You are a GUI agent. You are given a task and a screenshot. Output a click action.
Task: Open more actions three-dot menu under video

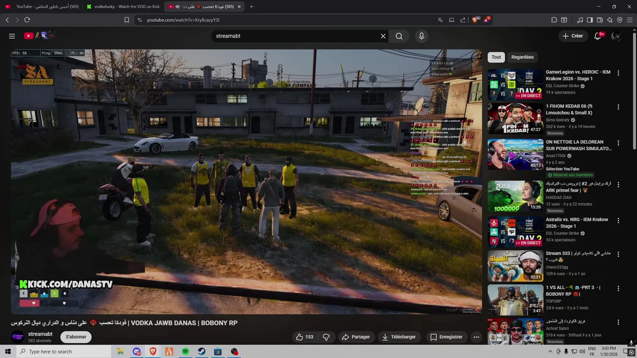[476, 337]
